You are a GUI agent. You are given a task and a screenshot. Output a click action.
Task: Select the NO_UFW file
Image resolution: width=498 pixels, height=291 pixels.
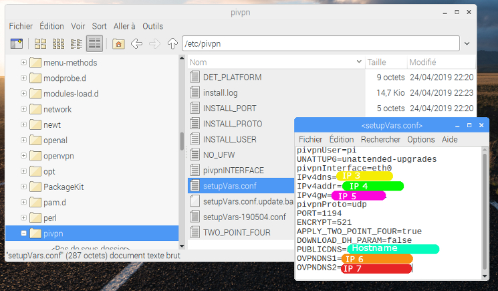[219, 155]
